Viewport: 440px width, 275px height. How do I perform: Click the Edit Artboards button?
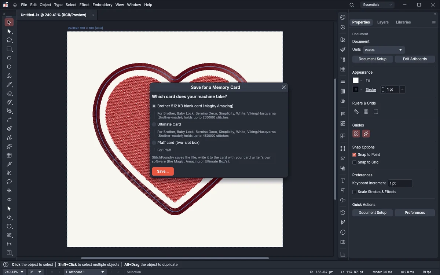click(x=415, y=59)
